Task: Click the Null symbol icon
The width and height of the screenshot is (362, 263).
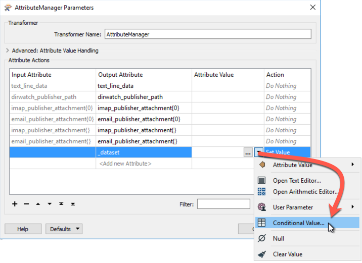Action: (261, 238)
